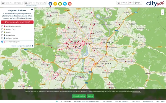Viewport: 166px width, 103px height.
Task: Collapse the city-map Business panel
Action: [x=32, y=9]
